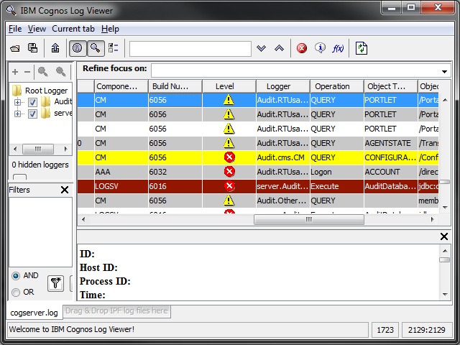Toggle the circular logger toolbar button
Image resolution: width=460 pixels, height=345 pixels.
point(78,48)
